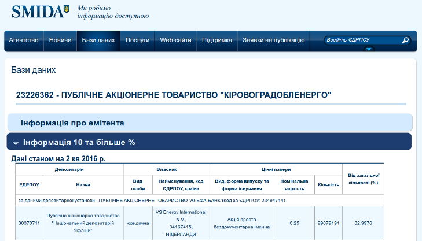
Task: Open Заявки на публікацію menu item
Action: pos(274,40)
